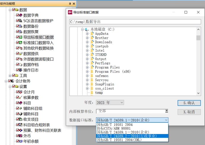
Task: Click the 操作日志 icon
Action: [21, 70]
